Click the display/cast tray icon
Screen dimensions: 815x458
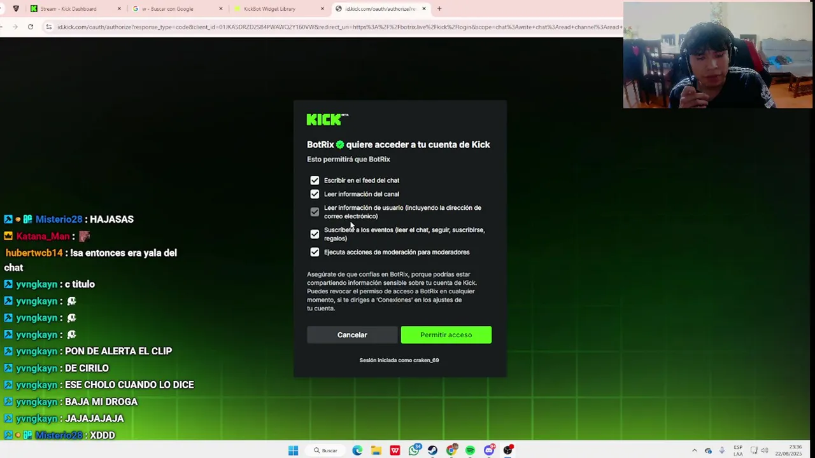click(754, 450)
